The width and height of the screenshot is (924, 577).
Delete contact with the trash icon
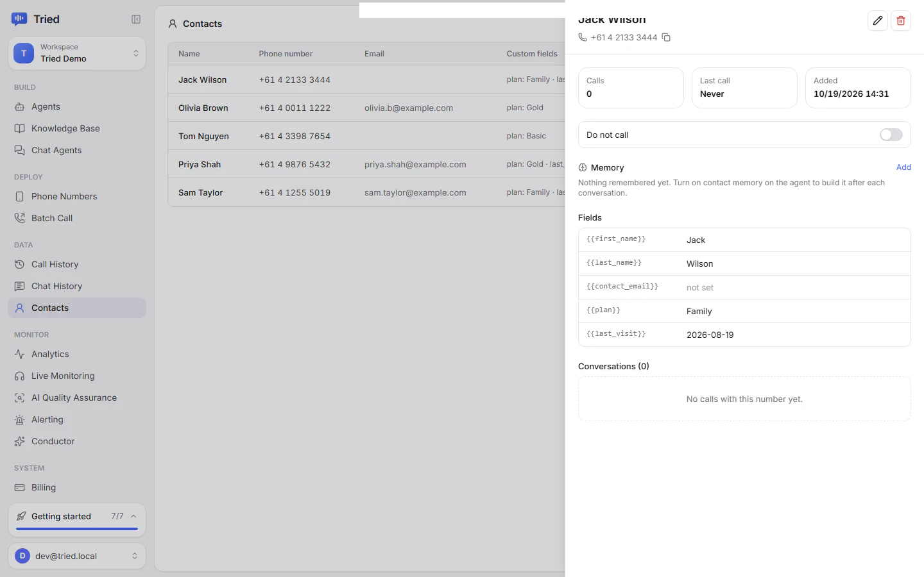901,21
